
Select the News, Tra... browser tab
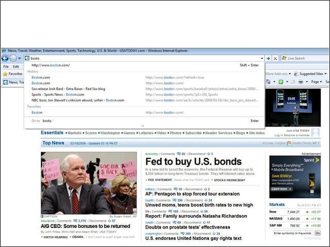click(14, 82)
